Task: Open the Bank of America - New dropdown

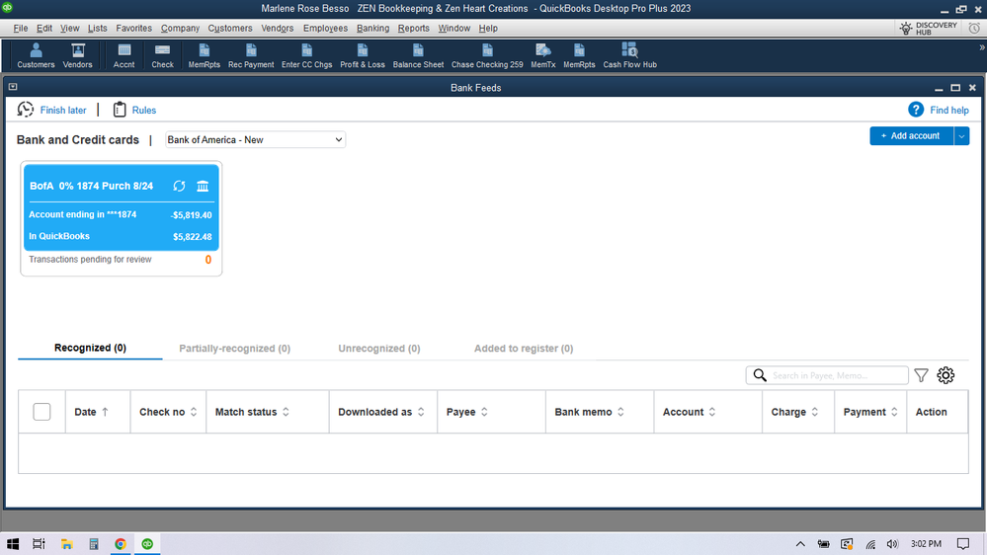Action: 255,139
